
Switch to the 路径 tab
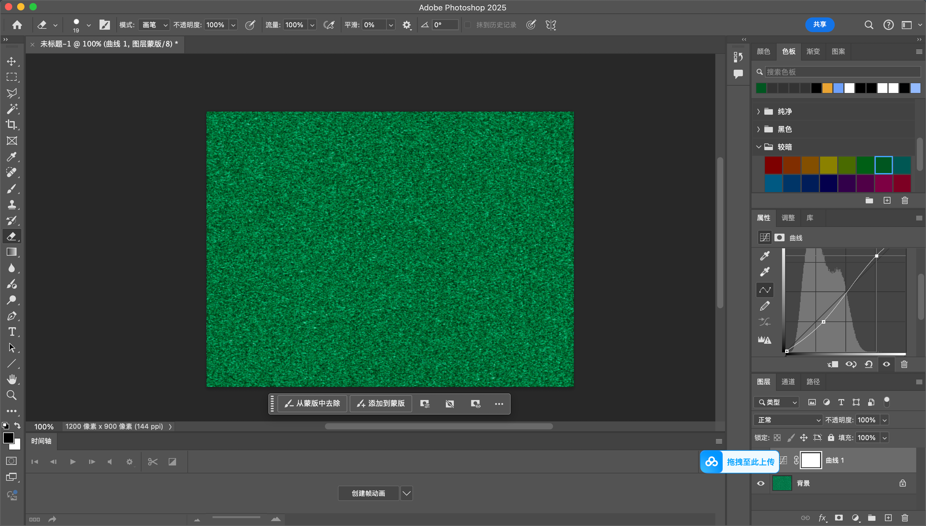(x=813, y=381)
